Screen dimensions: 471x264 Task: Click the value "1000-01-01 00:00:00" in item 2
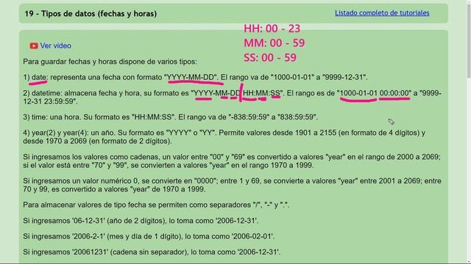click(374, 93)
